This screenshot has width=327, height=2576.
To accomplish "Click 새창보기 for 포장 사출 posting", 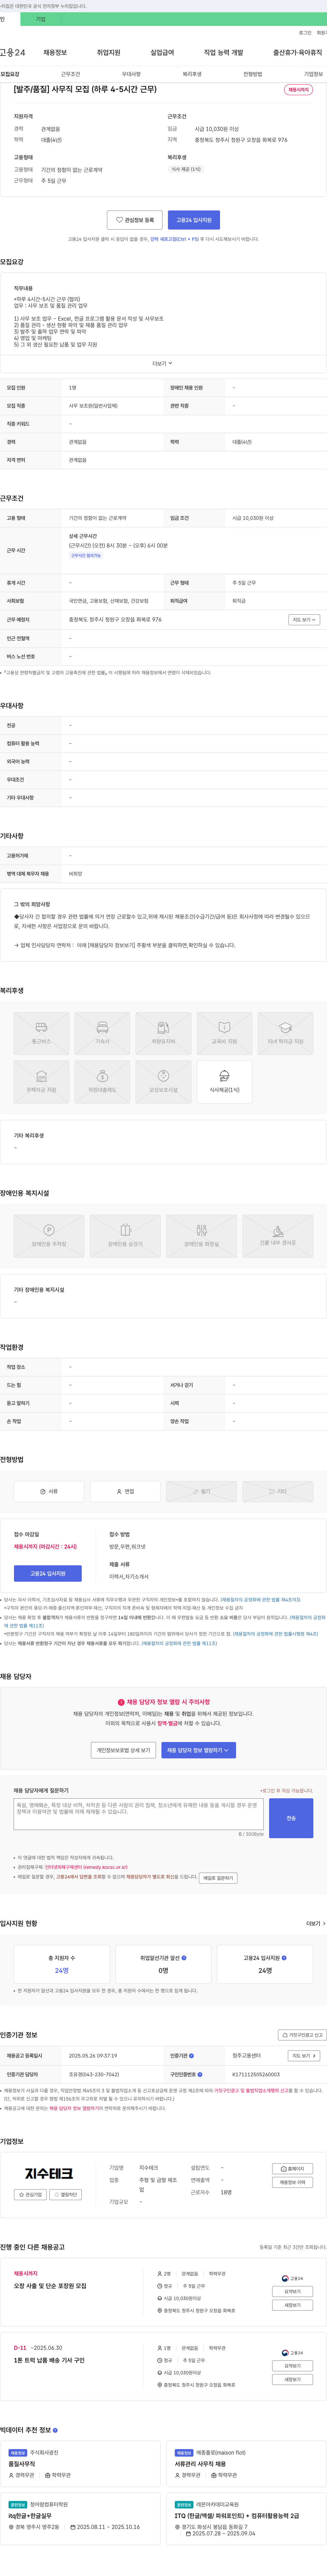I will (292, 2305).
